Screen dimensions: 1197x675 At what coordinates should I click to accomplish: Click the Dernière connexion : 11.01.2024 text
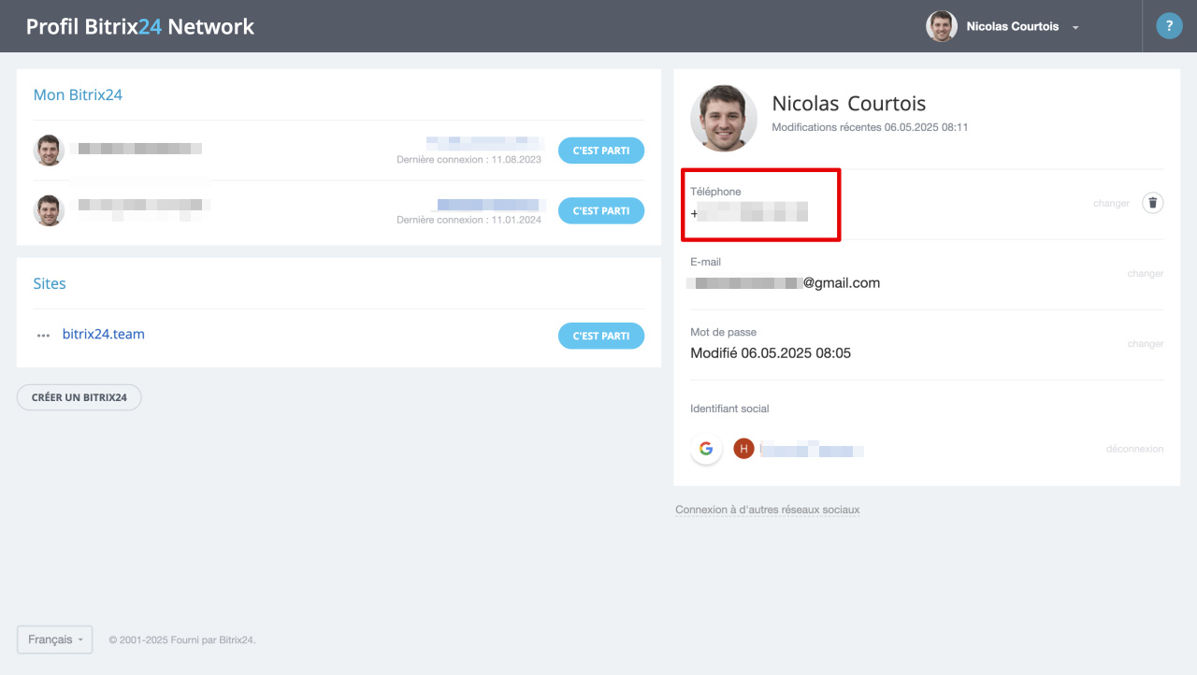pyautogui.click(x=469, y=221)
